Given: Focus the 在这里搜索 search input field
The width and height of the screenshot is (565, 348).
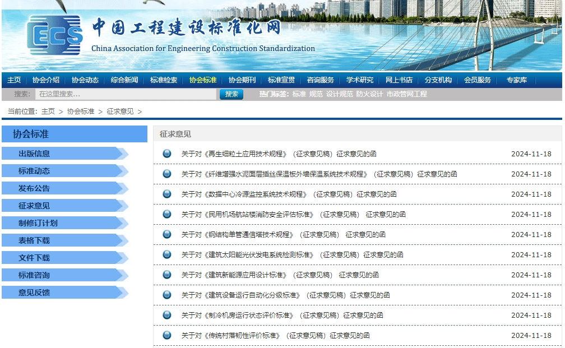Looking at the screenshot, I should click(126, 94).
